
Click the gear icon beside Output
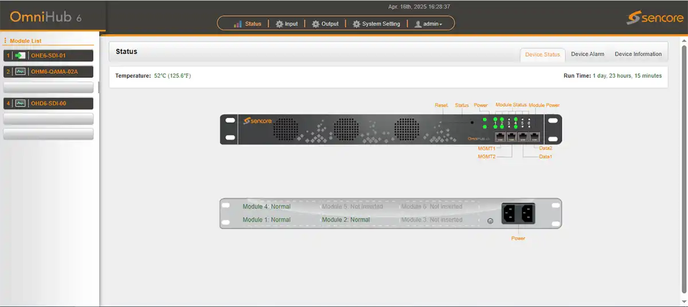[x=315, y=24]
